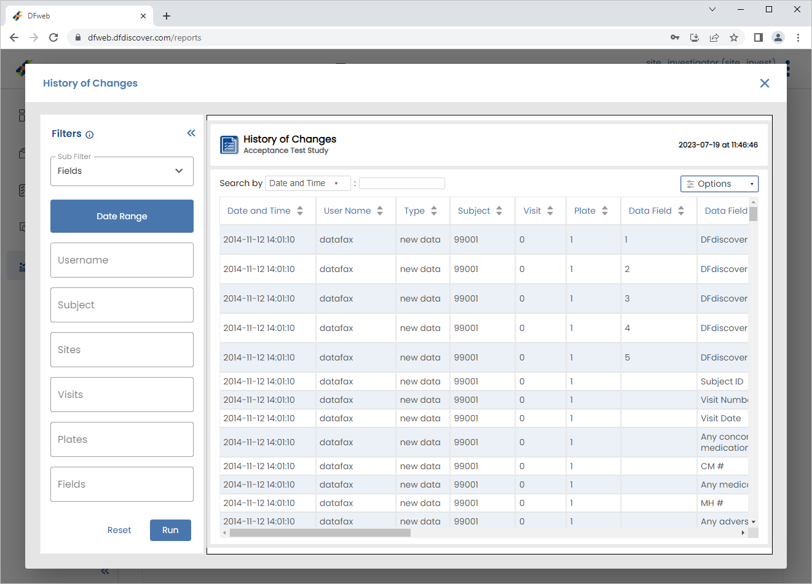Click the horizontal table scrollbar
Viewport: 812px width, 584px height.
coord(320,532)
